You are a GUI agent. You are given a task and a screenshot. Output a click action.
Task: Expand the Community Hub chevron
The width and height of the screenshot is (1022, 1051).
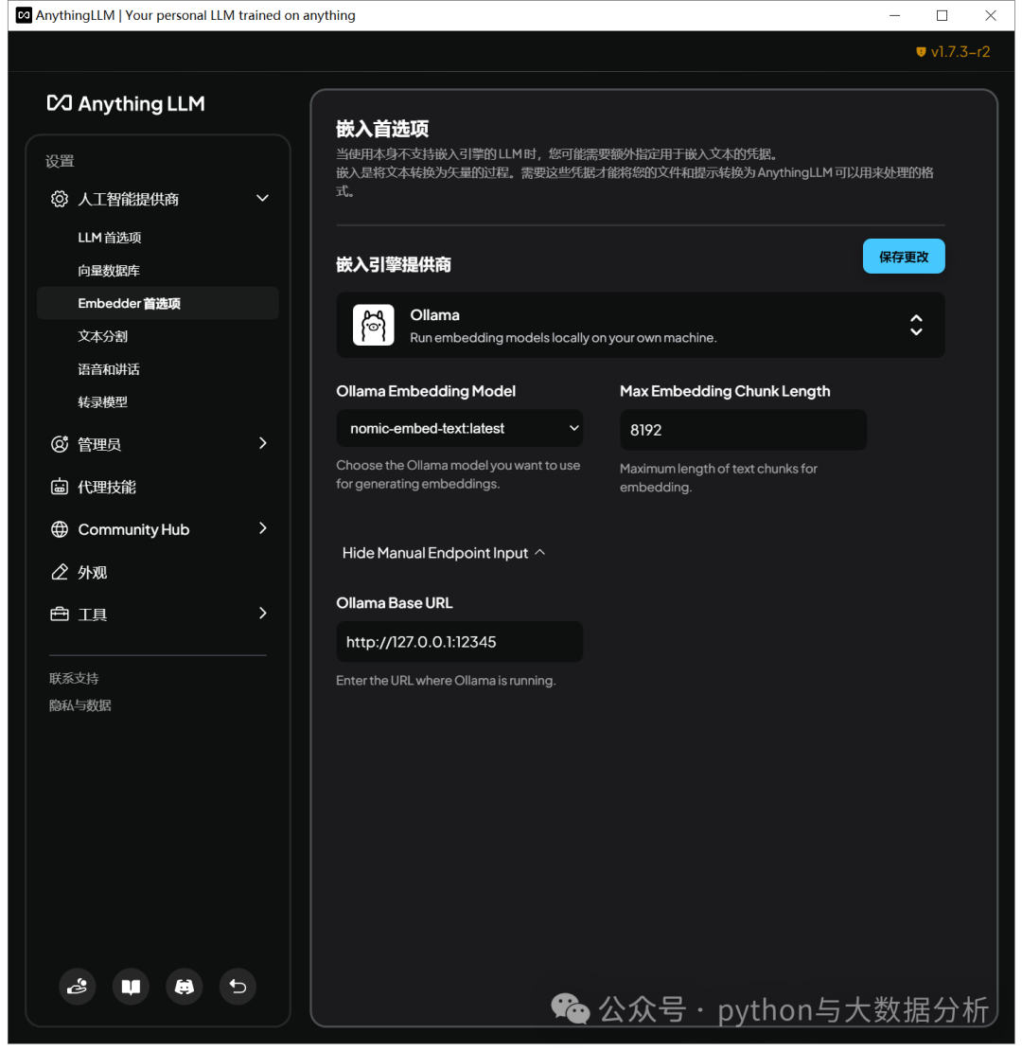pos(262,528)
